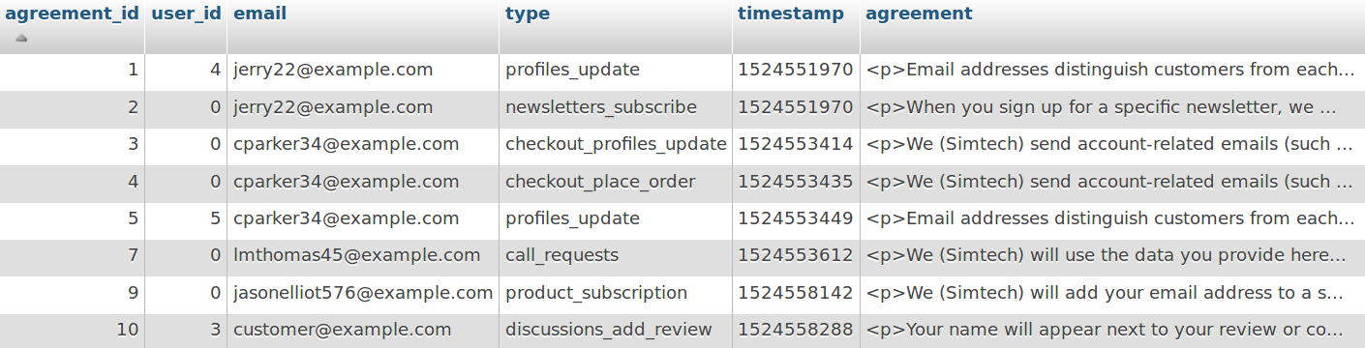The height and width of the screenshot is (348, 1365).
Task: Sort table by the agreement column header
Action: pos(919,14)
